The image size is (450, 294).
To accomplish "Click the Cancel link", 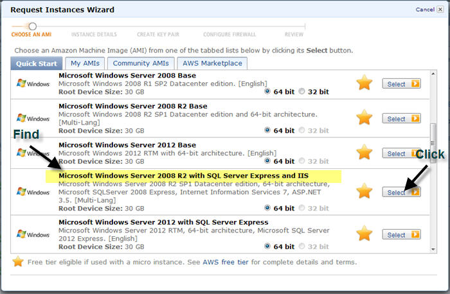I will (425, 10).
